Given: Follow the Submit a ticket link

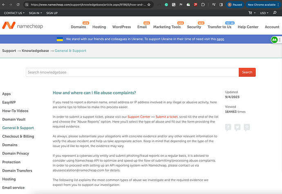Looking at the screenshot, I should click(x=166, y=117).
